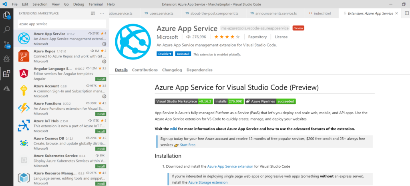Viewport: 410px width, 186px height.
Task: Click the manage gear for Azure App Service
Action: coord(104,44)
